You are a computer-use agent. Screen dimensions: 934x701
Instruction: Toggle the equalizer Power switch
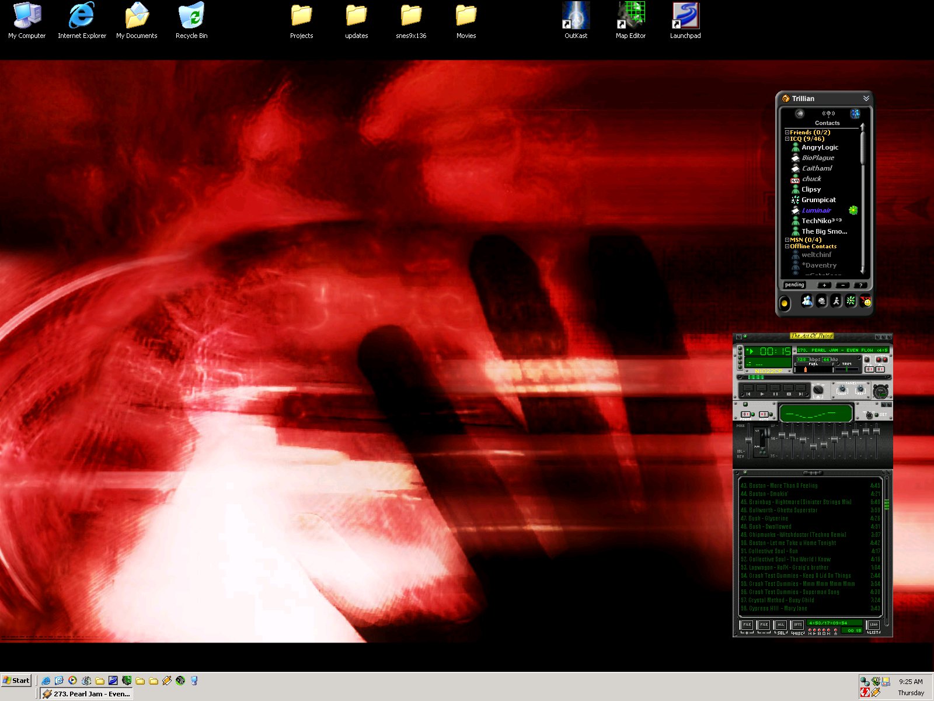pos(745,414)
